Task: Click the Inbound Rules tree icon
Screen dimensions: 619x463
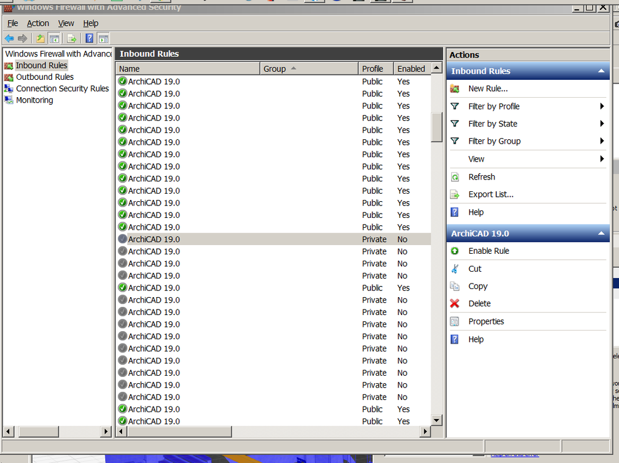Action: click(9, 66)
